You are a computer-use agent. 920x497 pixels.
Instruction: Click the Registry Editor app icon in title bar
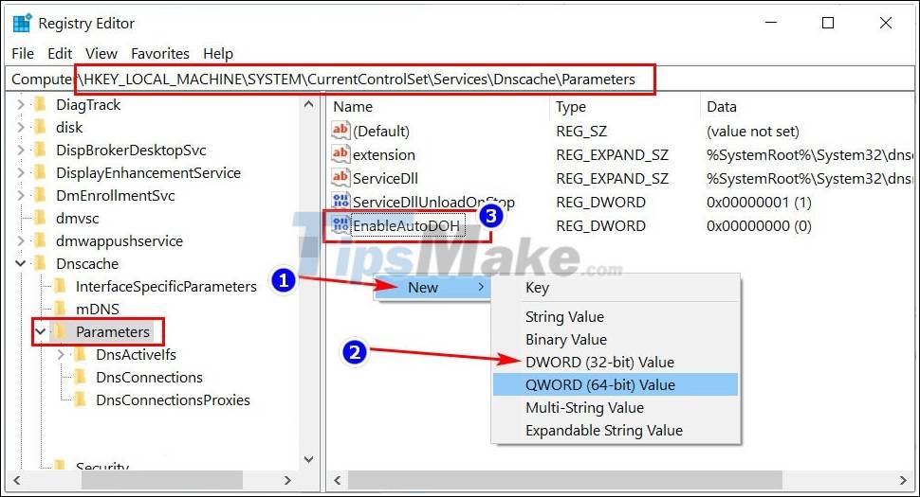tap(22, 24)
